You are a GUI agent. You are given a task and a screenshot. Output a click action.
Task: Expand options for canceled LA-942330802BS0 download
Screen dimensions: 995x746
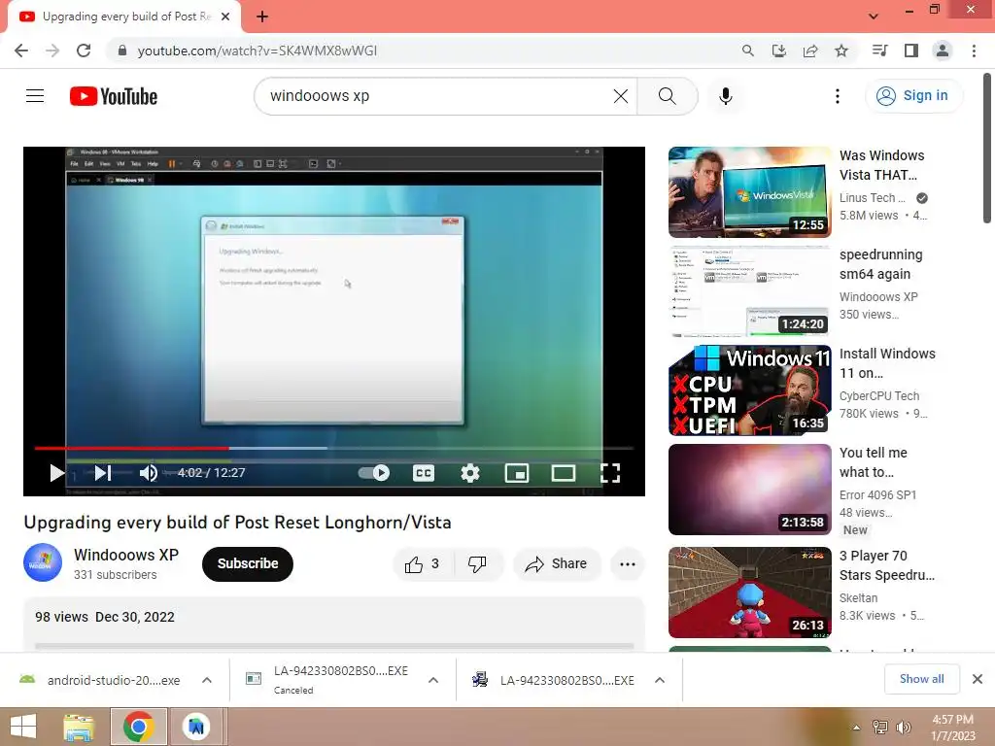click(433, 680)
